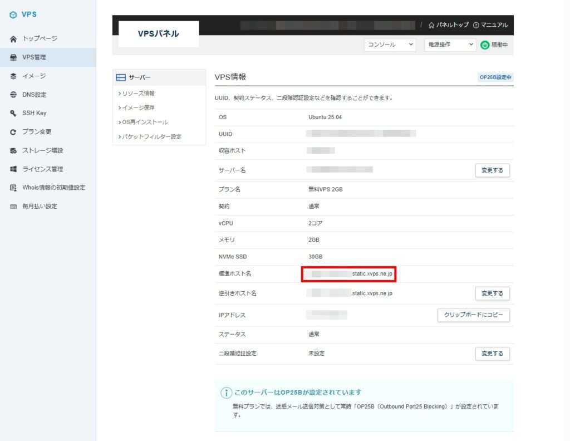The width and height of the screenshot is (570, 441).
Task: Click the home icon beside トップページ
Action: point(13,39)
